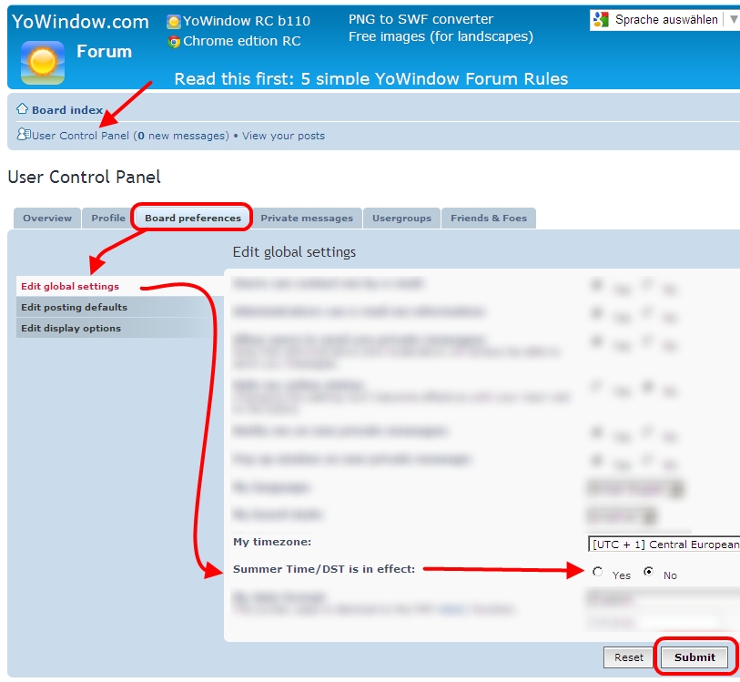This screenshot has width=740, height=682.
Task: Select Yes for Summer Time/DST
Action: point(598,573)
